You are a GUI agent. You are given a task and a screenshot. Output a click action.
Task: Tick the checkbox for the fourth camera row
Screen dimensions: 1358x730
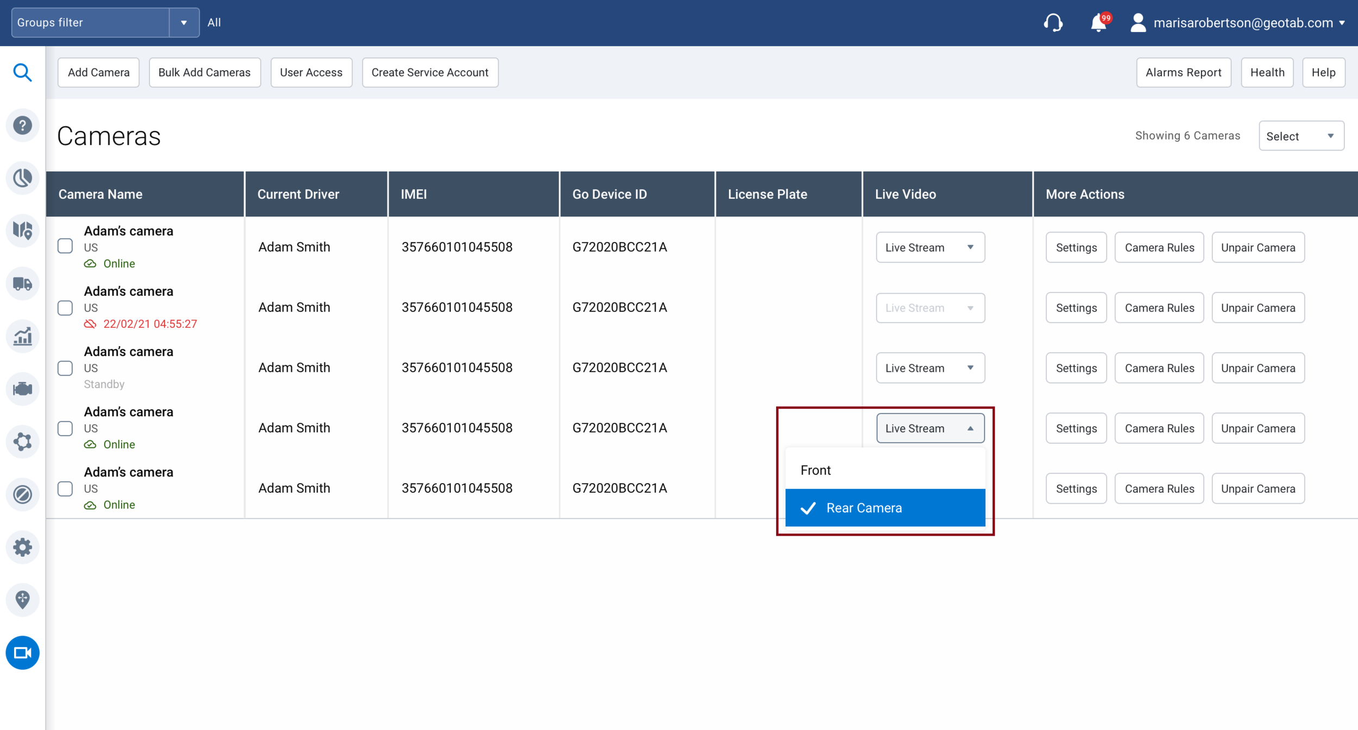coord(65,428)
